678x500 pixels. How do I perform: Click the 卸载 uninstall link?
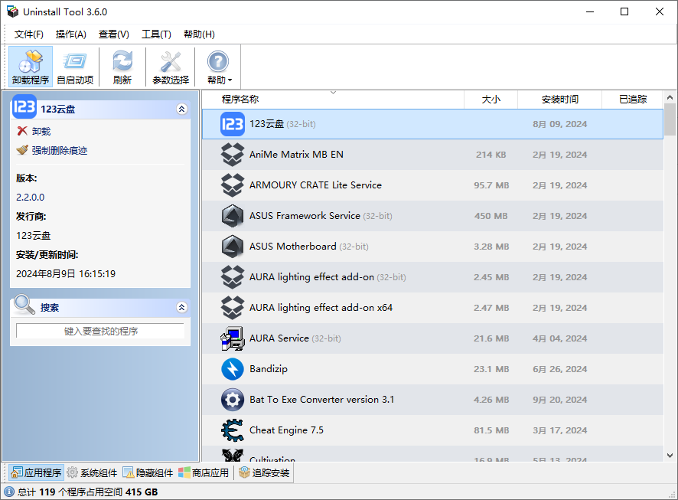point(41,132)
